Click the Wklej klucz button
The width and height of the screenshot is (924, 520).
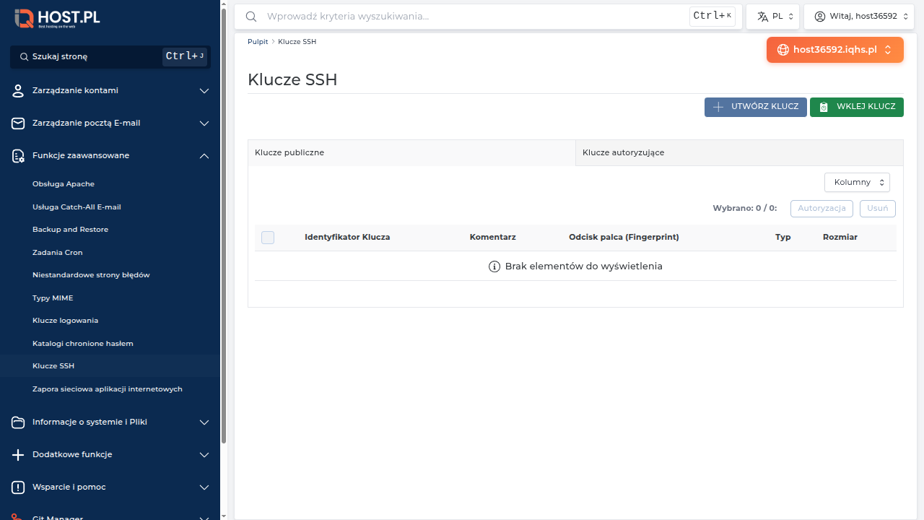857,107
